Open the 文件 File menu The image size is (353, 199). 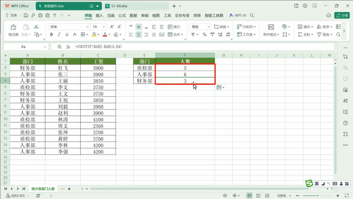pyautogui.click(x=11, y=15)
